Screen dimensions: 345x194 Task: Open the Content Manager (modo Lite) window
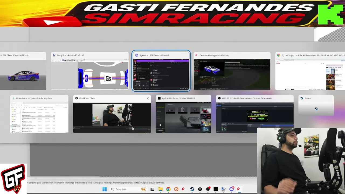click(232, 71)
